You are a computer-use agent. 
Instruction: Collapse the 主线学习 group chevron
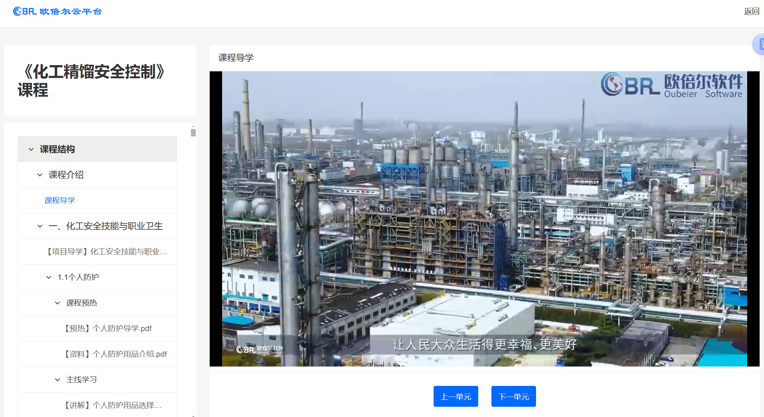57,380
